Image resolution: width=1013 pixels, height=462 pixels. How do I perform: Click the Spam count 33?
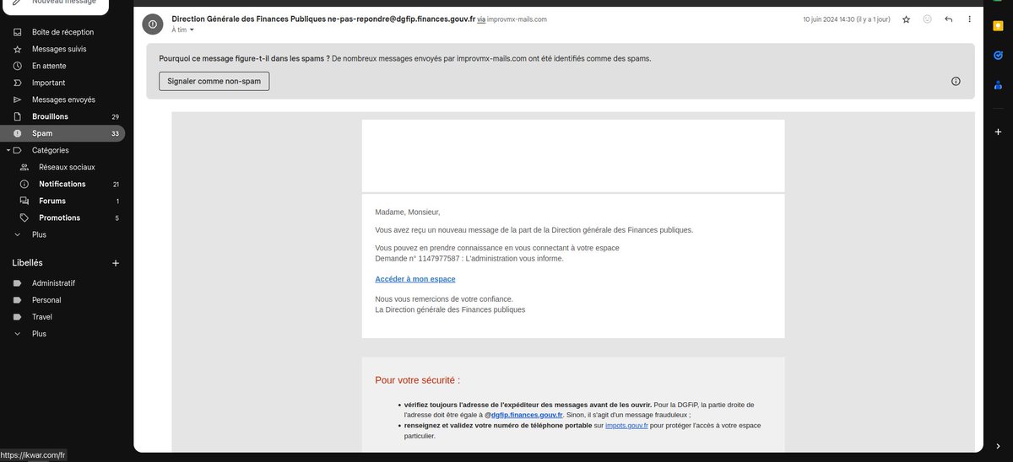coord(115,133)
